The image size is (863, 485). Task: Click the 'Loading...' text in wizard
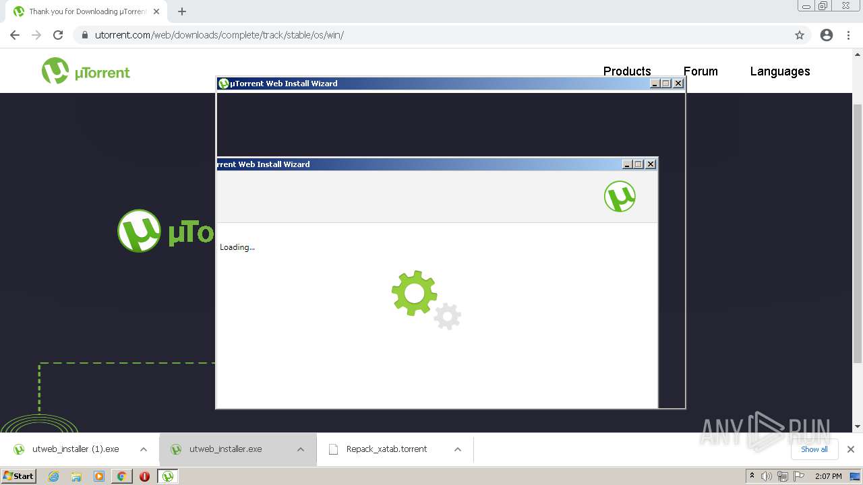pos(237,247)
